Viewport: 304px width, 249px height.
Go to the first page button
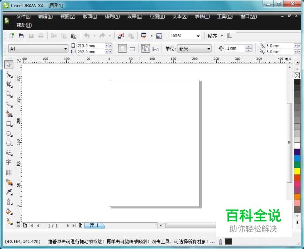[31, 226]
